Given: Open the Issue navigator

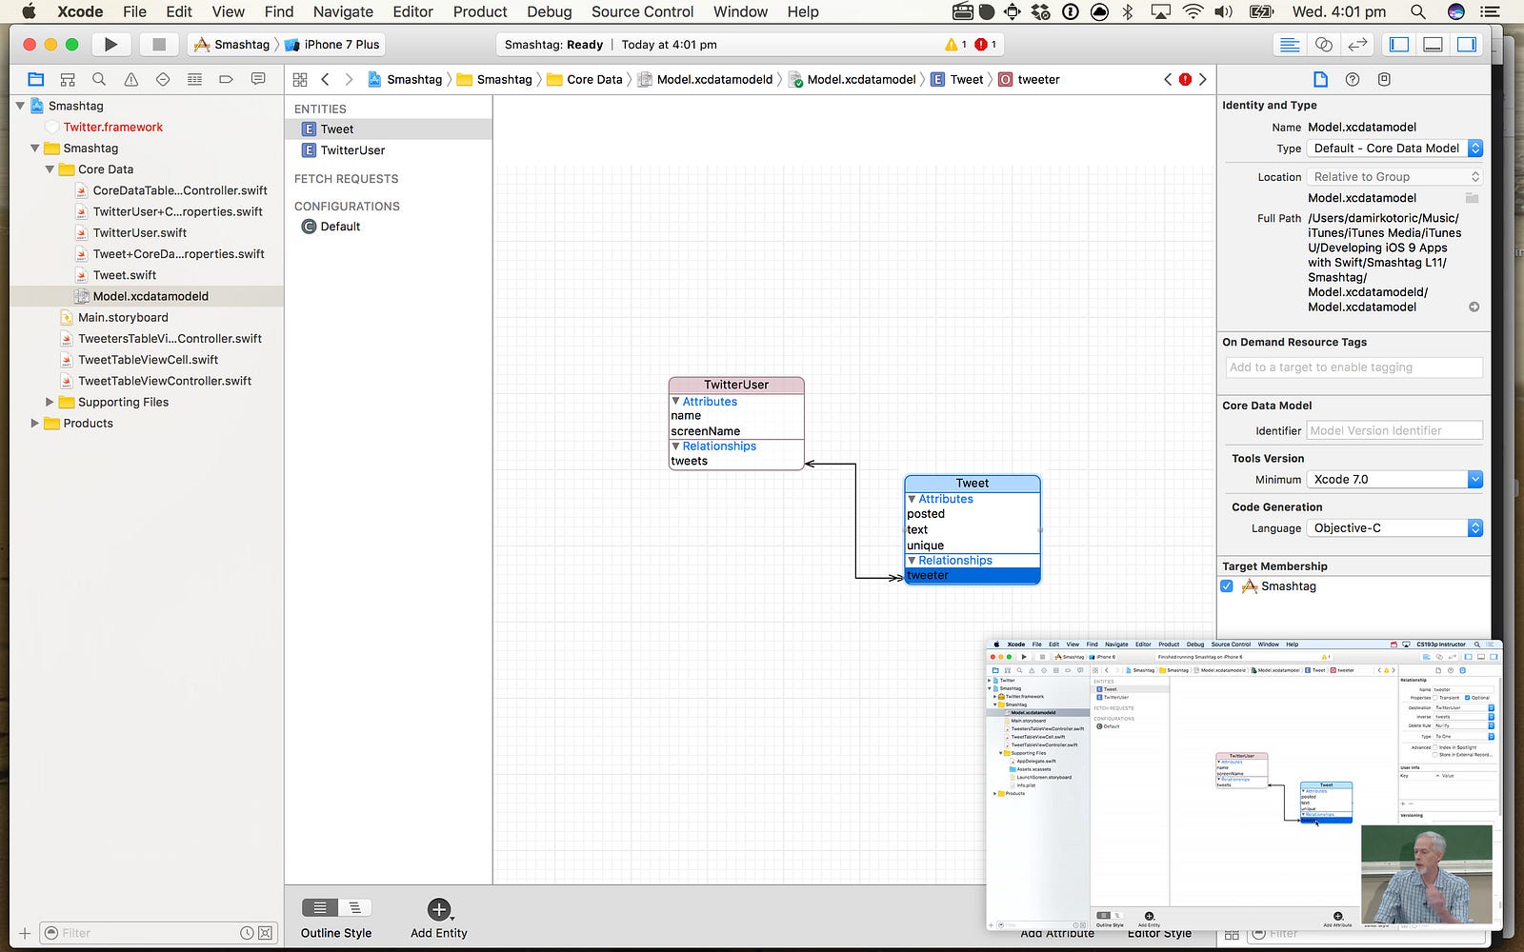Looking at the screenshot, I should [131, 79].
